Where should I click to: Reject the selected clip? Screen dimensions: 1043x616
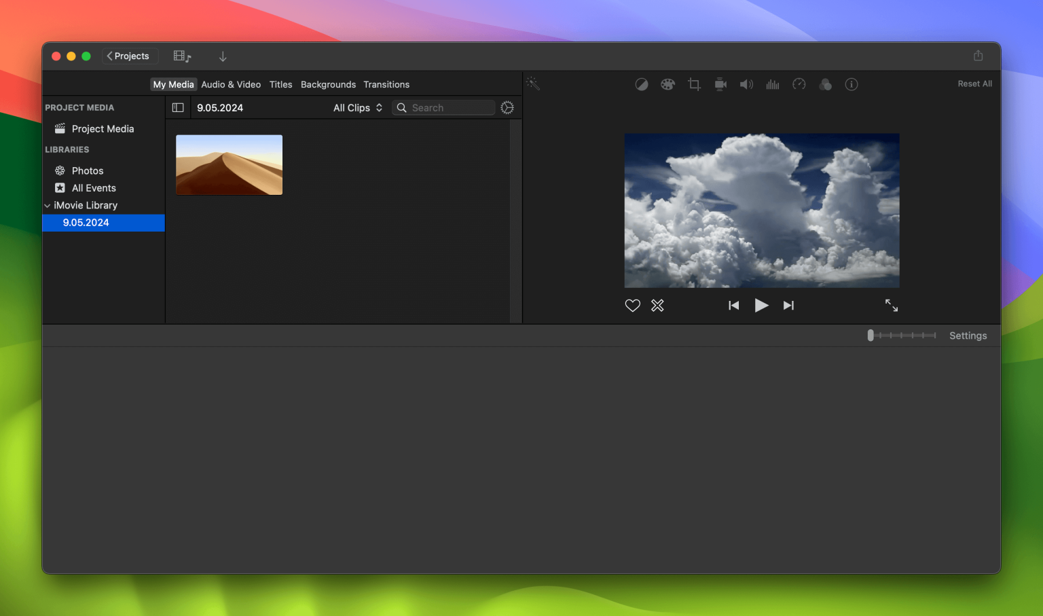tap(657, 305)
